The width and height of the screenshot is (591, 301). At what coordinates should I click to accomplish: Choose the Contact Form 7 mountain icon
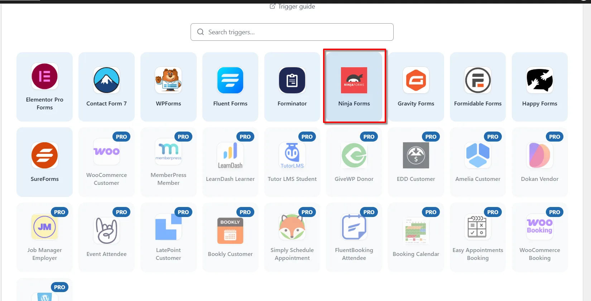pos(106,80)
